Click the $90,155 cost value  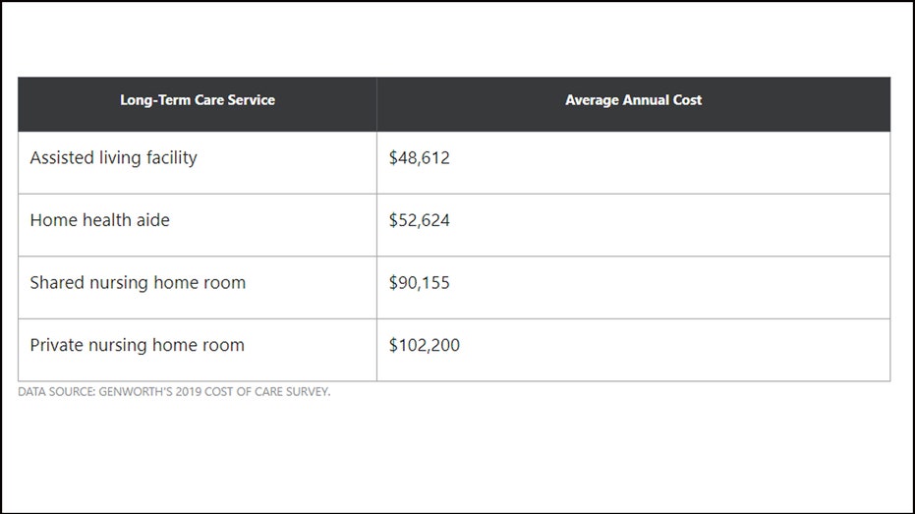click(x=419, y=283)
